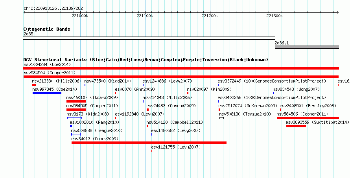350x178 pixels.
Task: Select the nsv820097 (Kim2009) label
Action: tap(209, 89)
